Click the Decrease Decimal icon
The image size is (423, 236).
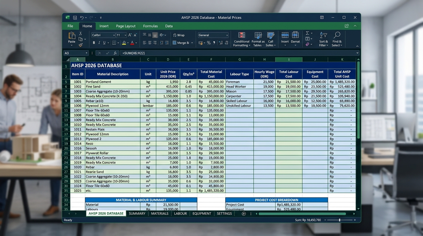[226, 43]
